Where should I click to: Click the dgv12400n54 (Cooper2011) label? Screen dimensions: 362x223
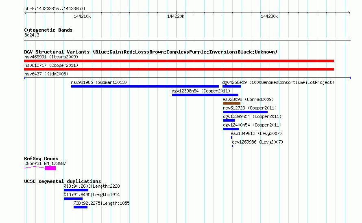[252, 125]
